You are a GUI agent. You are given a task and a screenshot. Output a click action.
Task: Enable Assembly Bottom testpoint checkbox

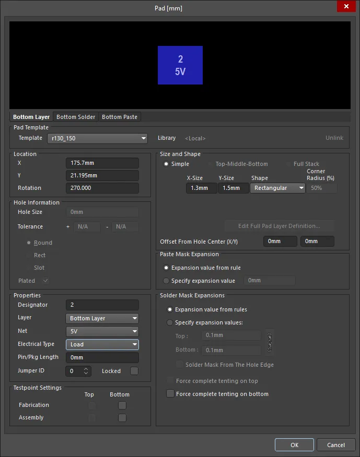(122, 418)
